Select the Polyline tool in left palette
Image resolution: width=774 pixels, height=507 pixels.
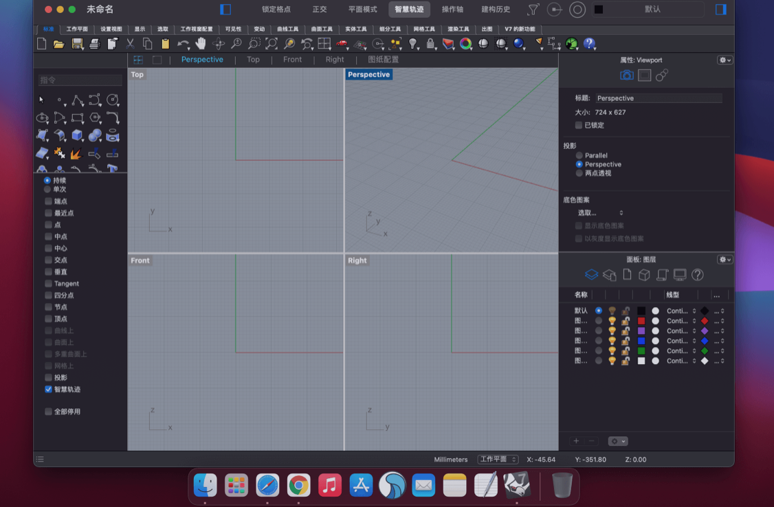coord(78,100)
